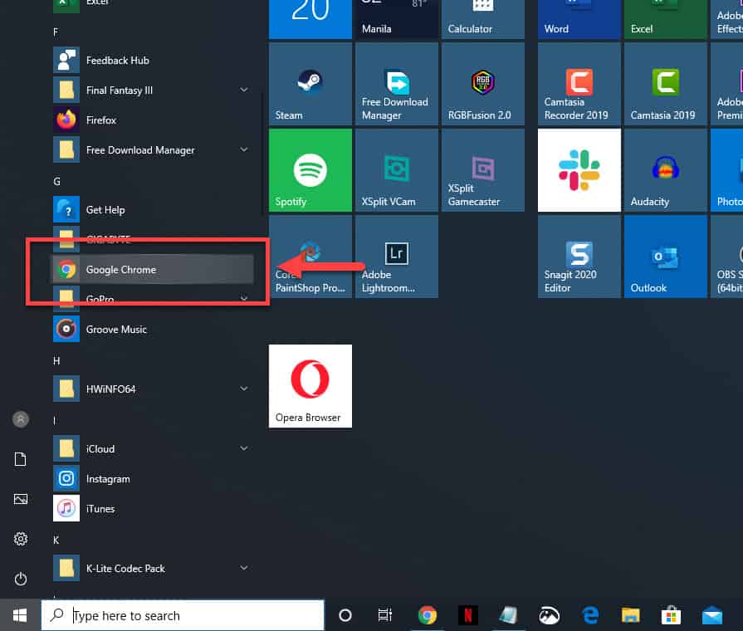Open Groove Music app

pos(152,329)
